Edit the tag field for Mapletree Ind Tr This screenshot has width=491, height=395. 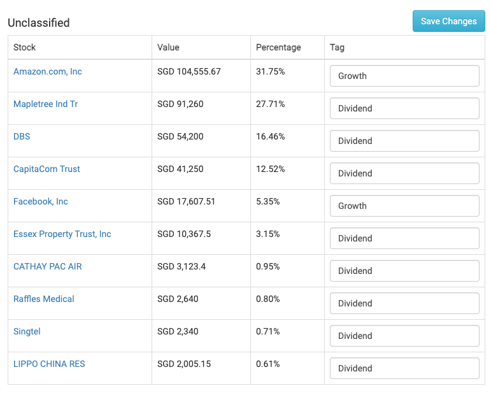404,108
